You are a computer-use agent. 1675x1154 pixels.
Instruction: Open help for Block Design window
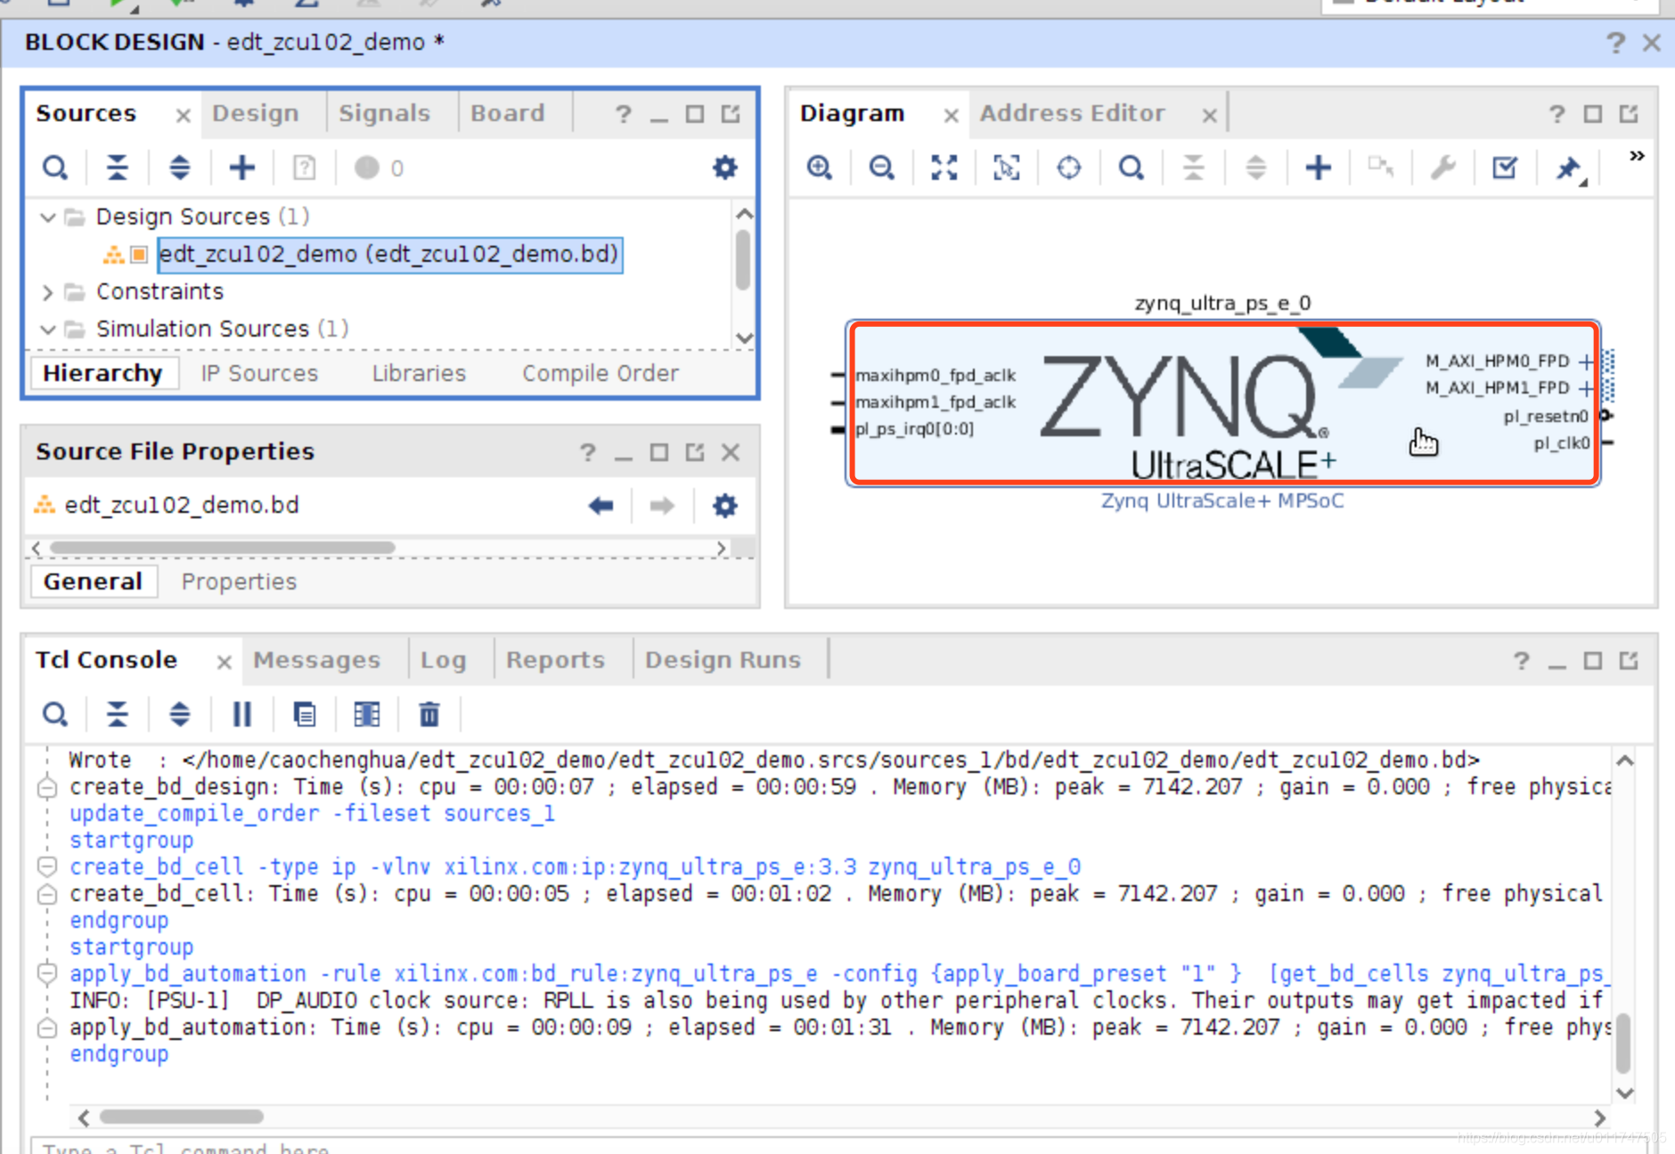(x=1615, y=43)
